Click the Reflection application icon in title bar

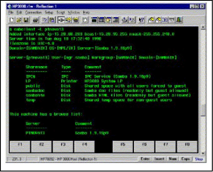coord(10,6)
